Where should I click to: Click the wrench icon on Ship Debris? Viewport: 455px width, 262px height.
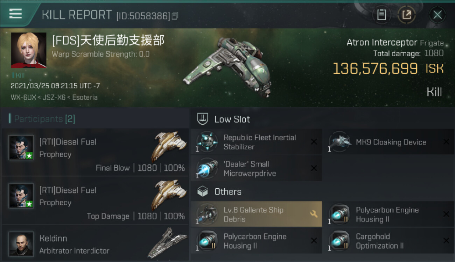click(314, 214)
